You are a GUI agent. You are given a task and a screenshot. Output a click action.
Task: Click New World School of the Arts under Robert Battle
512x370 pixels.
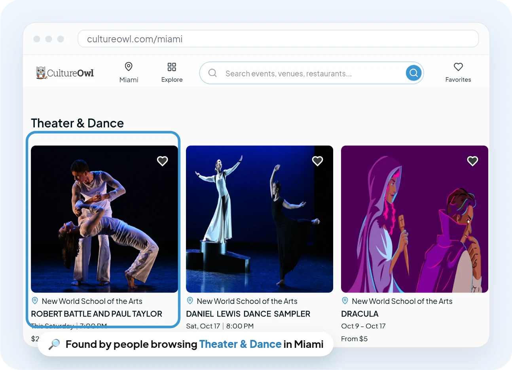pyautogui.click(x=92, y=301)
